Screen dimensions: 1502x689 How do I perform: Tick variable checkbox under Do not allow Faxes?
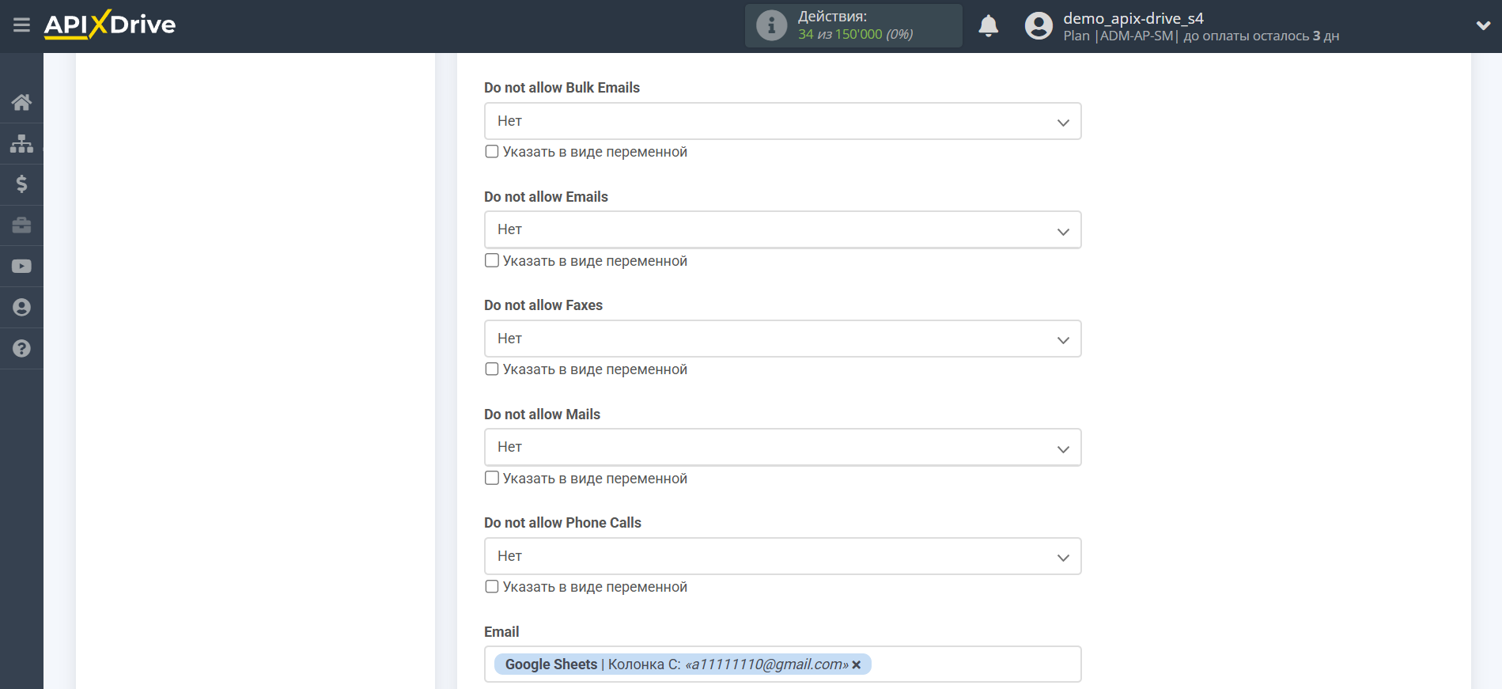(492, 369)
